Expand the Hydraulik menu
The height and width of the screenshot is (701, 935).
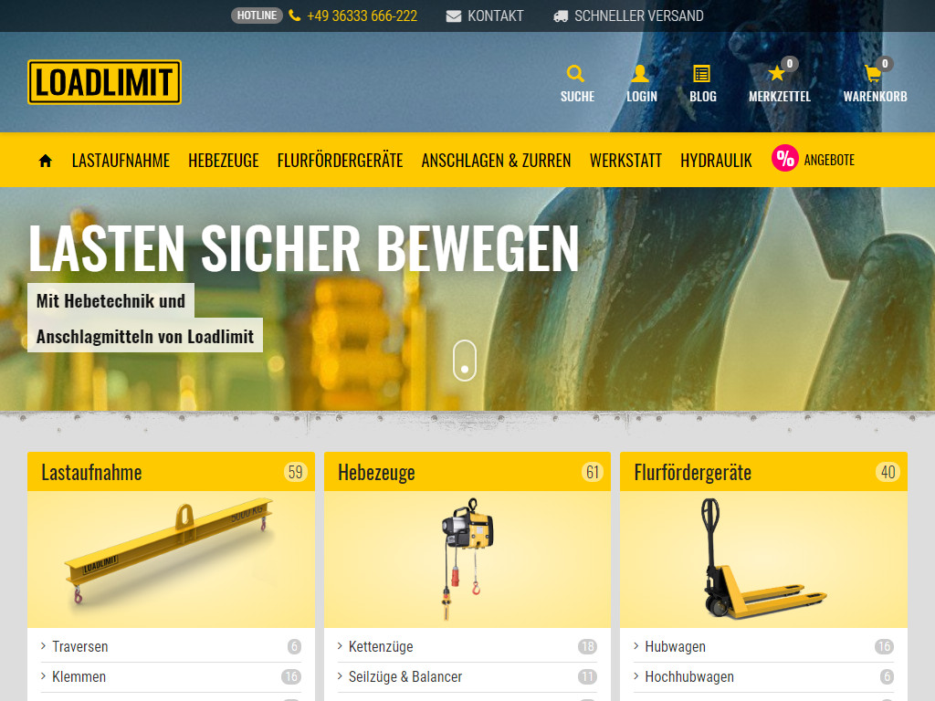click(x=716, y=161)
